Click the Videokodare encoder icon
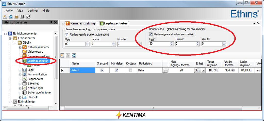Screen dimensions: 264x121 pyautogui.click(x=24, y=52)
